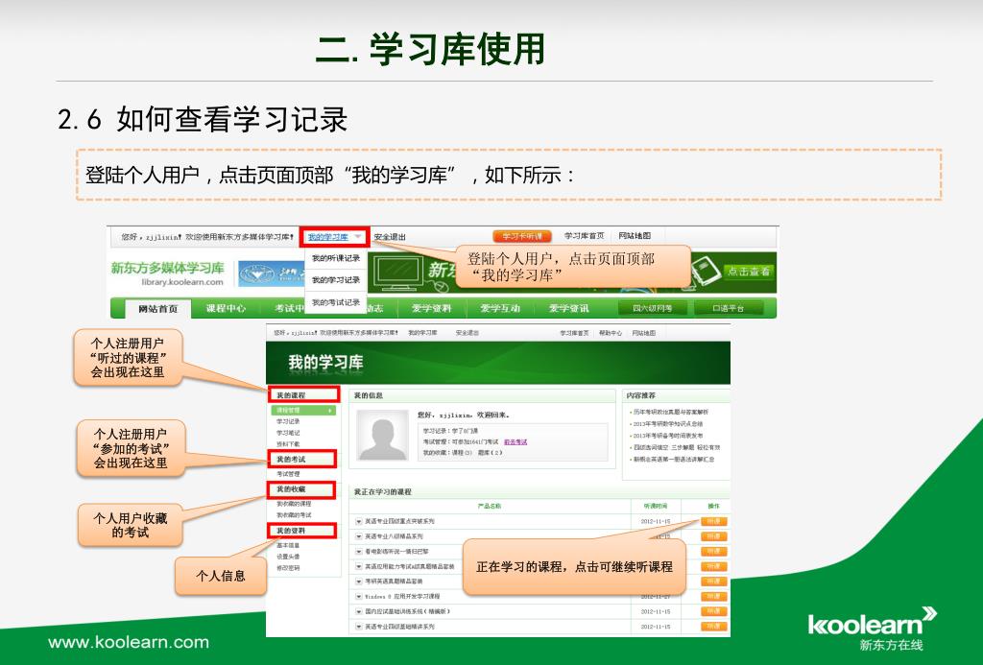This screenshot has width=983, height=665.
Task: Expand the 英语专业八级精品系列 course row arrow
Action: click(x=359, y=536)
